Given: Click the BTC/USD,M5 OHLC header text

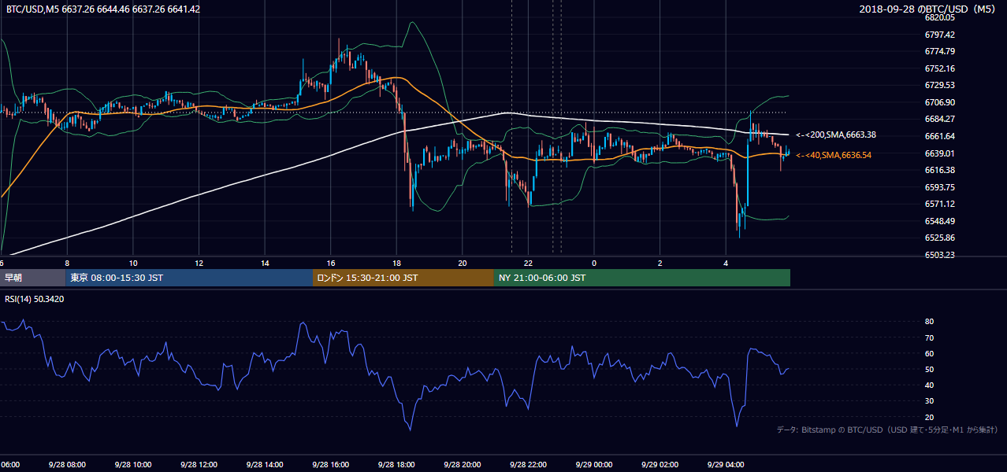Looking at the screenshot, I should coord(102,9).
